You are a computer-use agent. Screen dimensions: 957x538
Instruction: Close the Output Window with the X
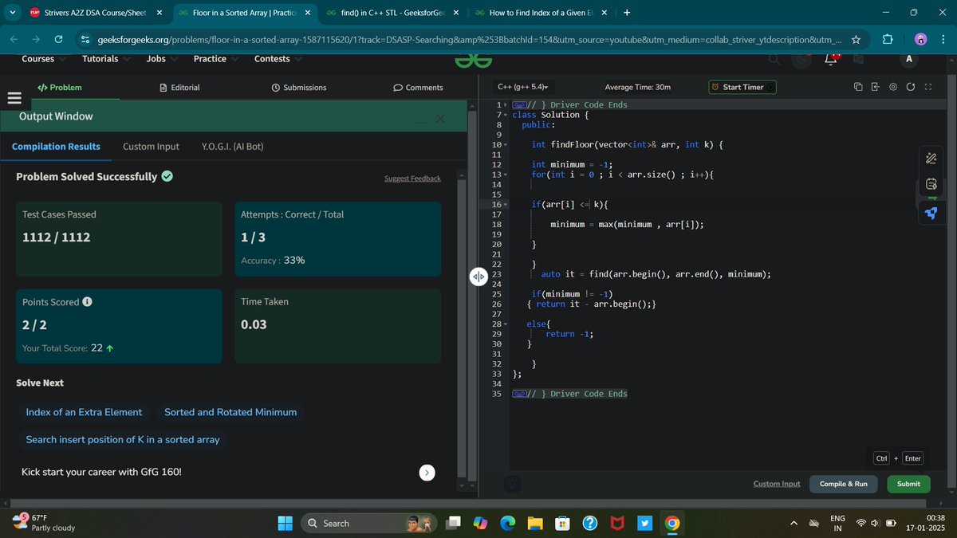pos(440,119)
